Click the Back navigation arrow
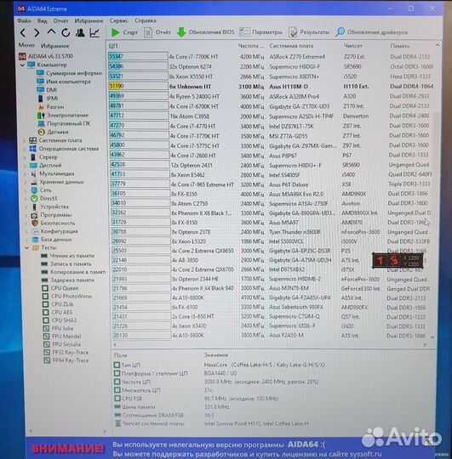The image size is (452, 459). point(23,33)
